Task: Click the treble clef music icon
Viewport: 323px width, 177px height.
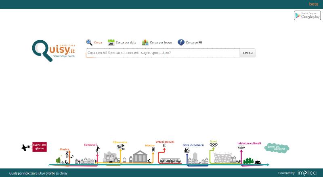Action: [67, 154]
